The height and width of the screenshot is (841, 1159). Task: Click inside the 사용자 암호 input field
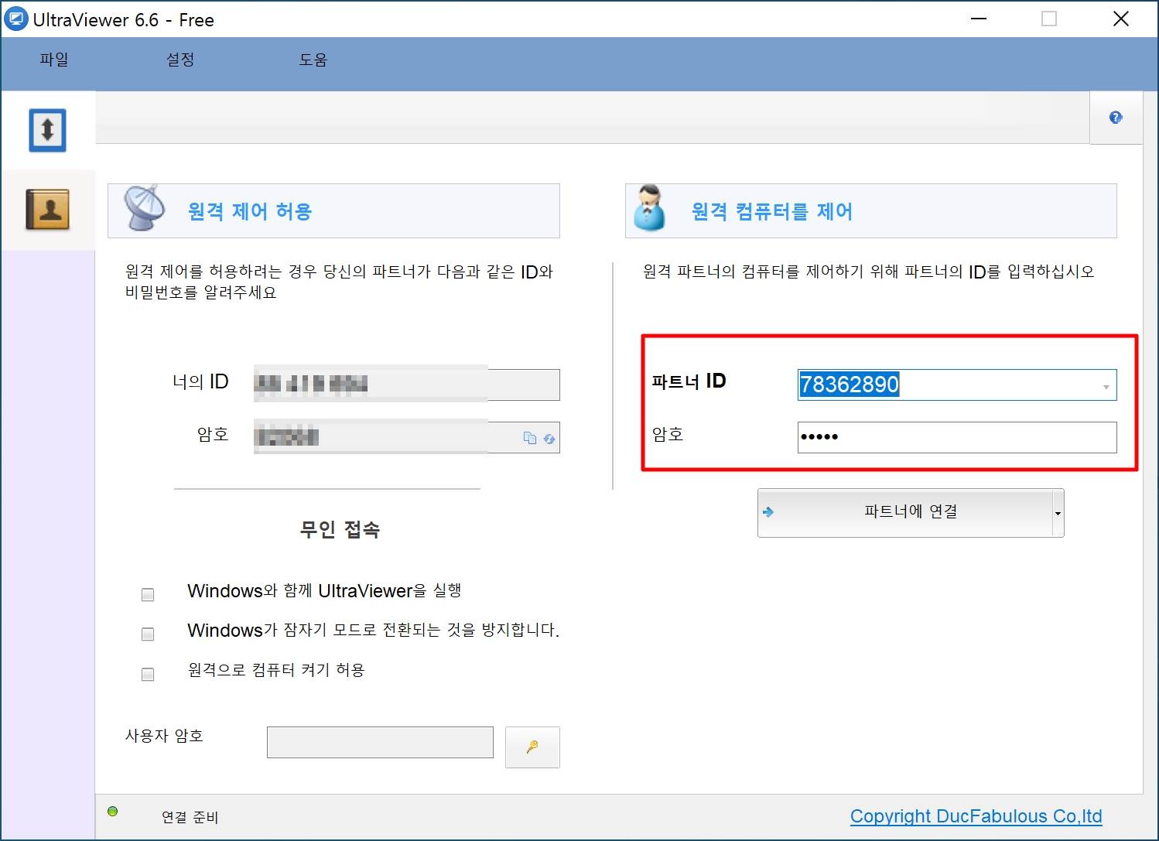(379, 742)
